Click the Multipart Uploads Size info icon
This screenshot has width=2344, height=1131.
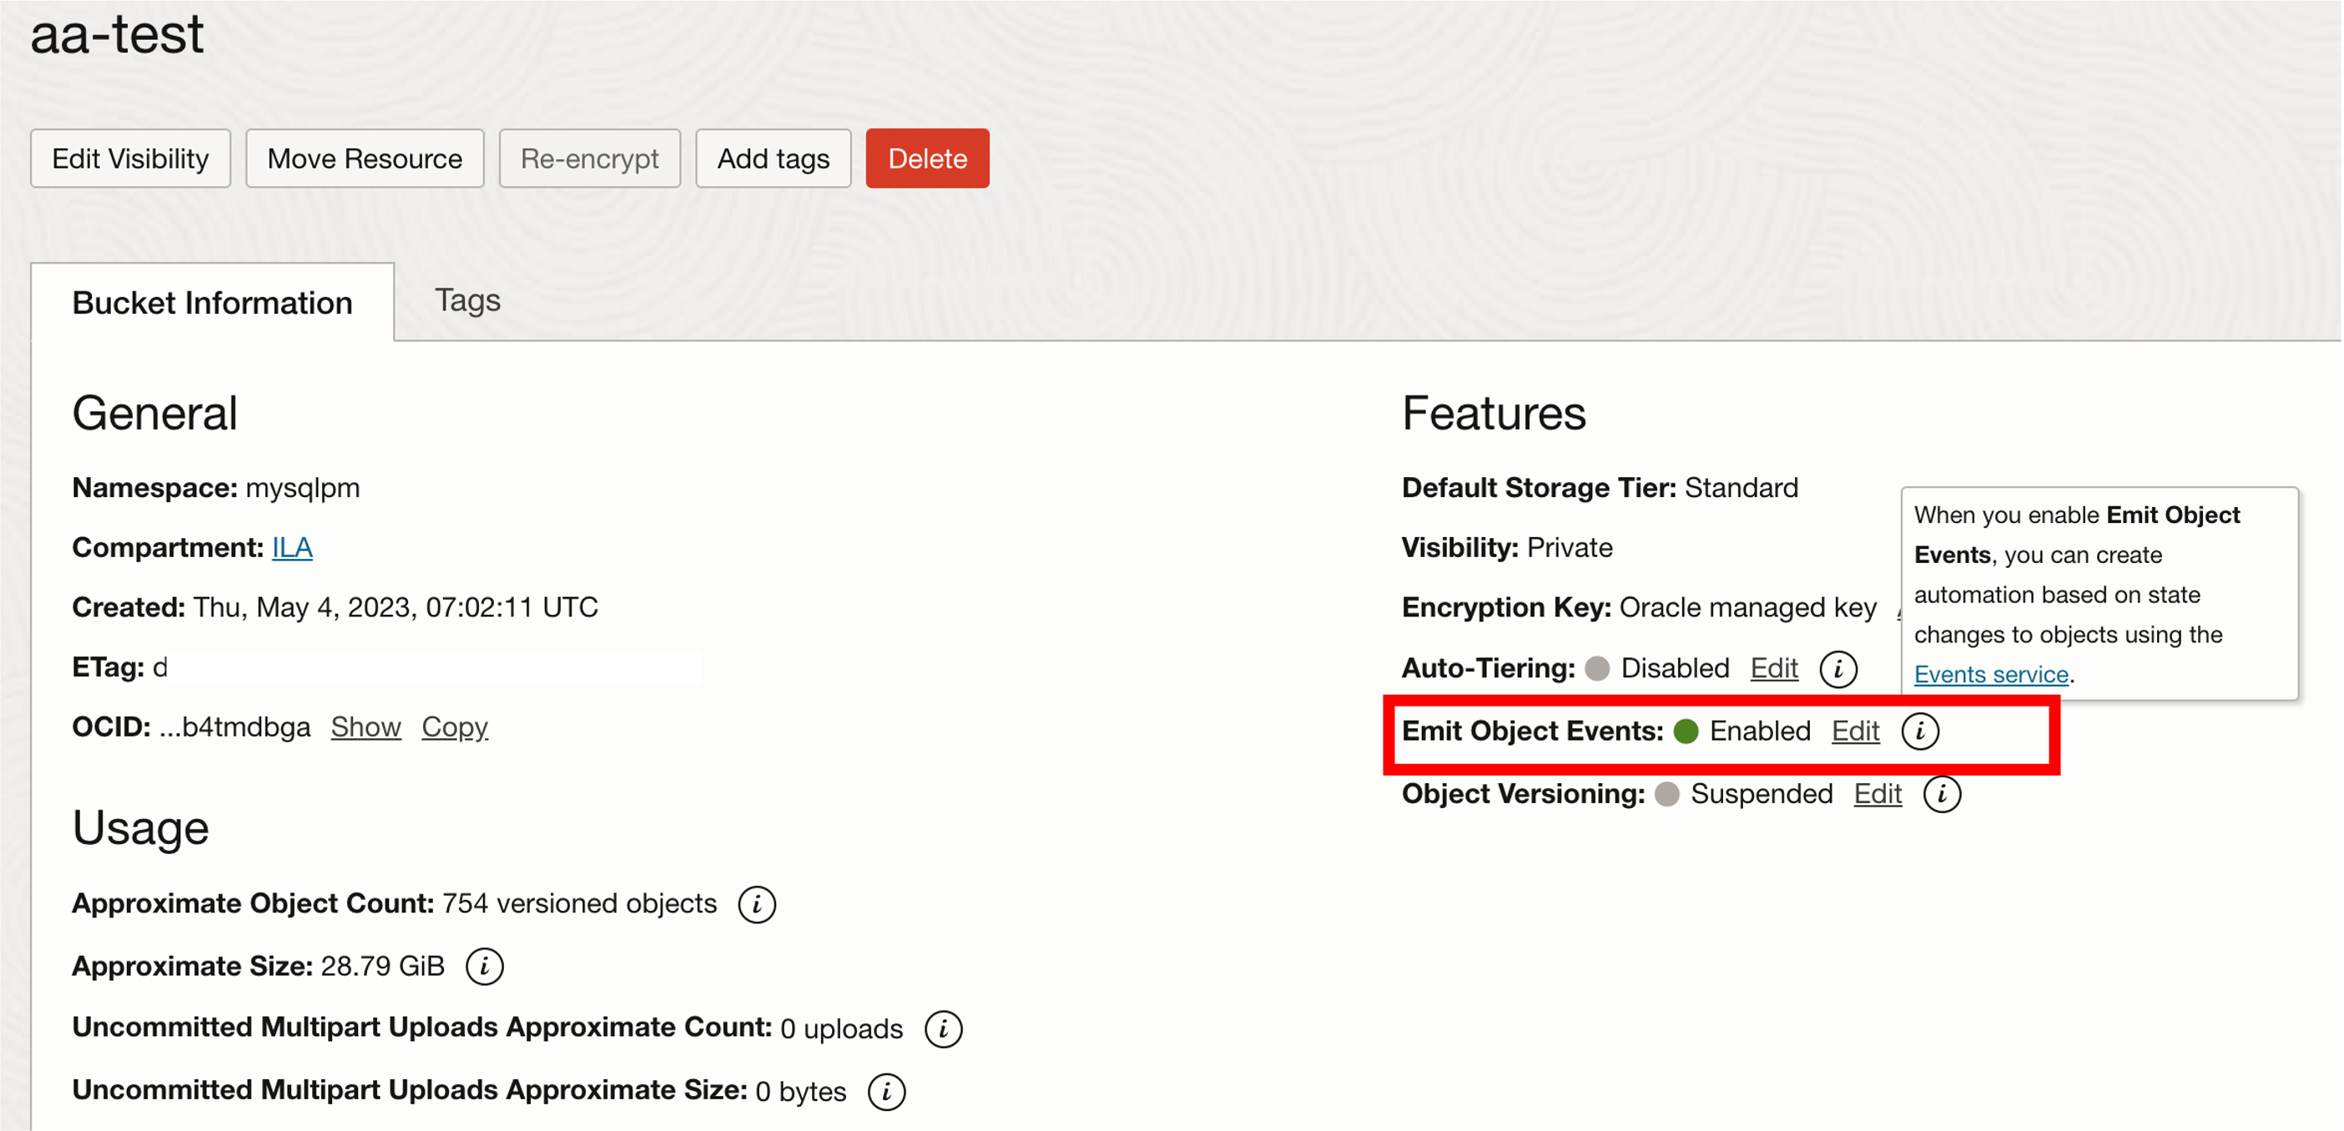pyautogui.click(x=885, y=1091)
